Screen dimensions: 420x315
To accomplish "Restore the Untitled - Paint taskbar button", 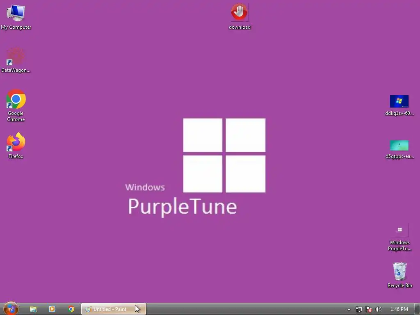I will click(114, 309).
